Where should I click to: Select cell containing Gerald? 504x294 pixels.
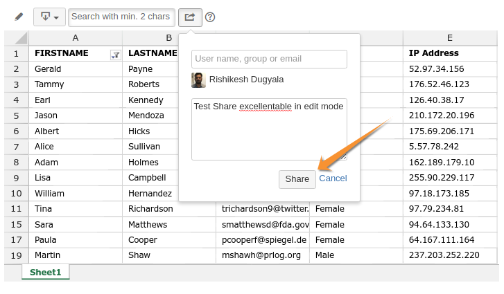click(x=76, y=69)
